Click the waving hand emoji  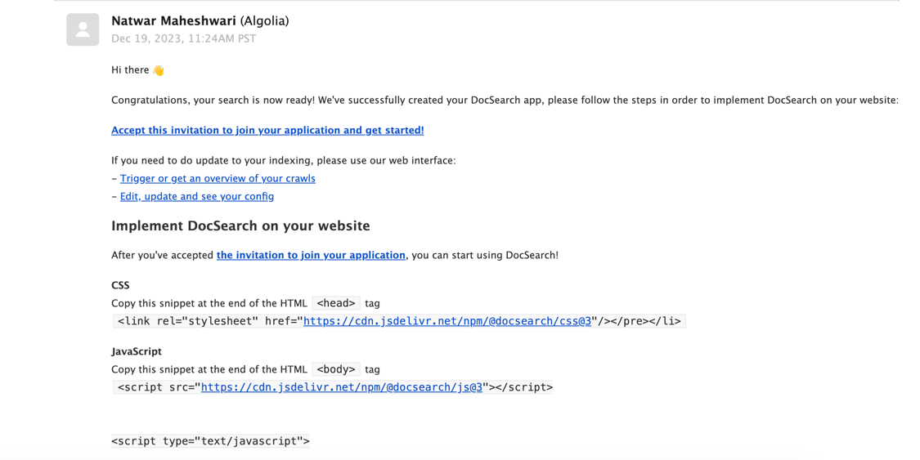159,70
